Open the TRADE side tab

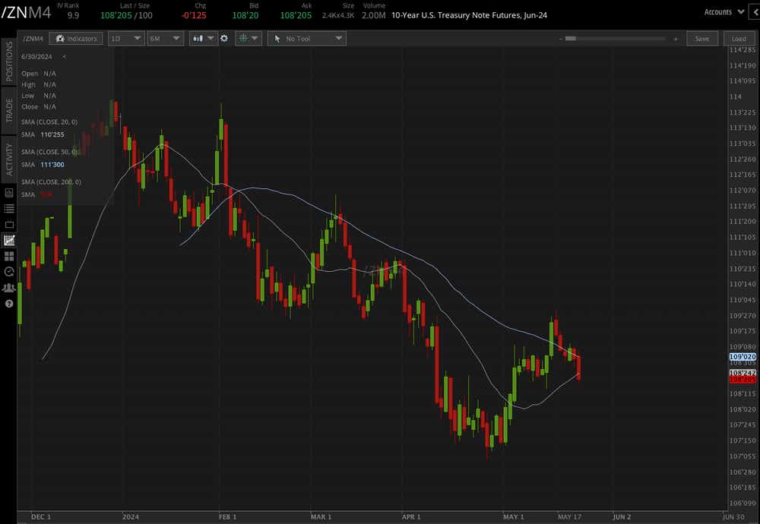pos(8,110)
